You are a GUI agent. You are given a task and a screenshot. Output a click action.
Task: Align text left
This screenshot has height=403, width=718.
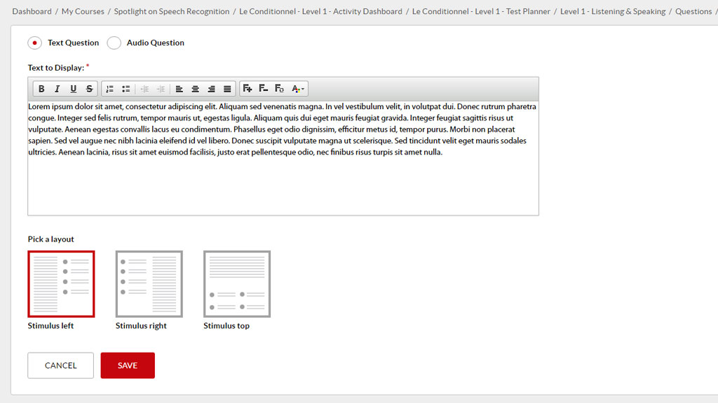179,89
